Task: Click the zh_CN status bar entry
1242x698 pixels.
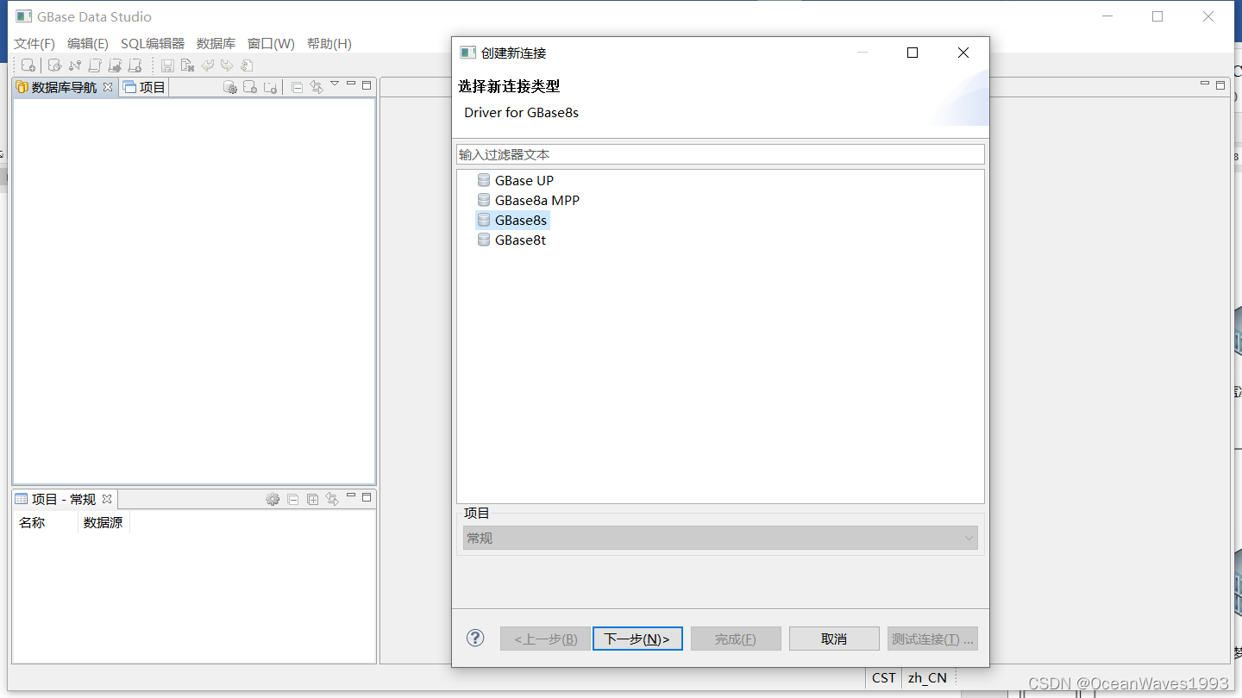Action: click(927, 677)
